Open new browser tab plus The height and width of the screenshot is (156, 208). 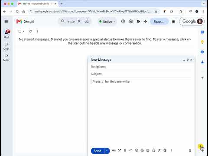[x=62, y=4]
